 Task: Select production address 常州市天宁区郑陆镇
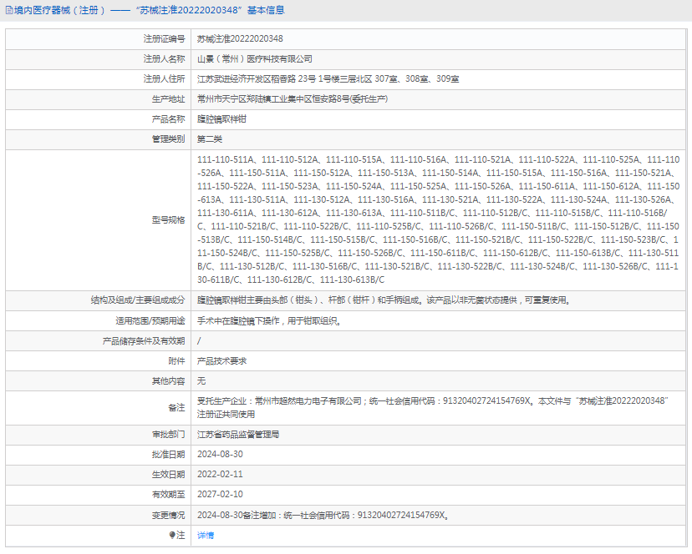(x=293, y=99)
